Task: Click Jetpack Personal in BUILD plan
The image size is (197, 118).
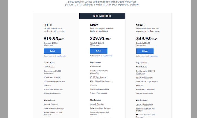Action: [x=51, y=104]
